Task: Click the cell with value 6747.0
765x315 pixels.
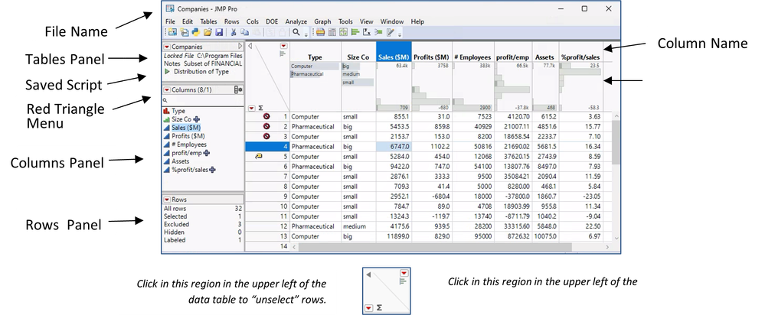Action: click(x=394, y=147)
